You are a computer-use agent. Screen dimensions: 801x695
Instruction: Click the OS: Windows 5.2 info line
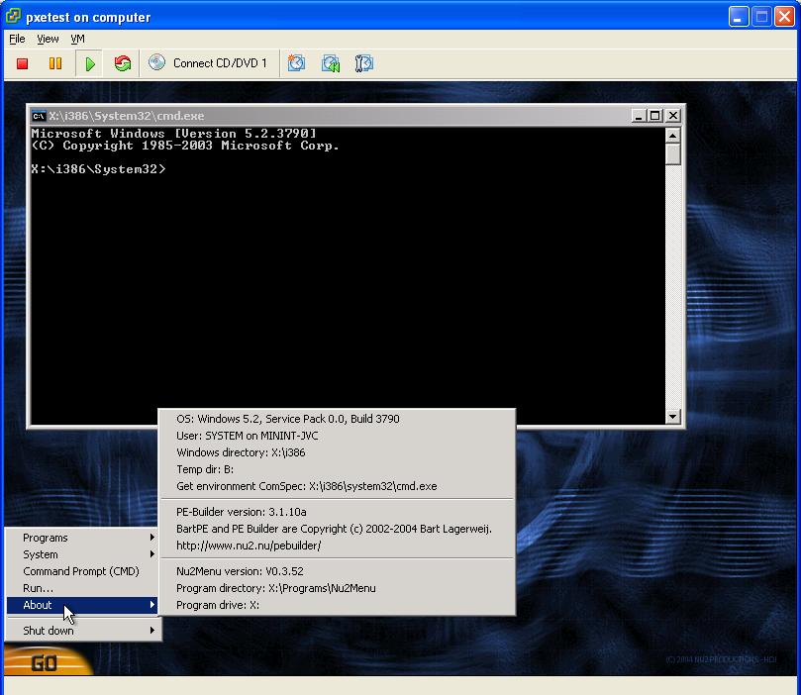[x=338, y=419]
